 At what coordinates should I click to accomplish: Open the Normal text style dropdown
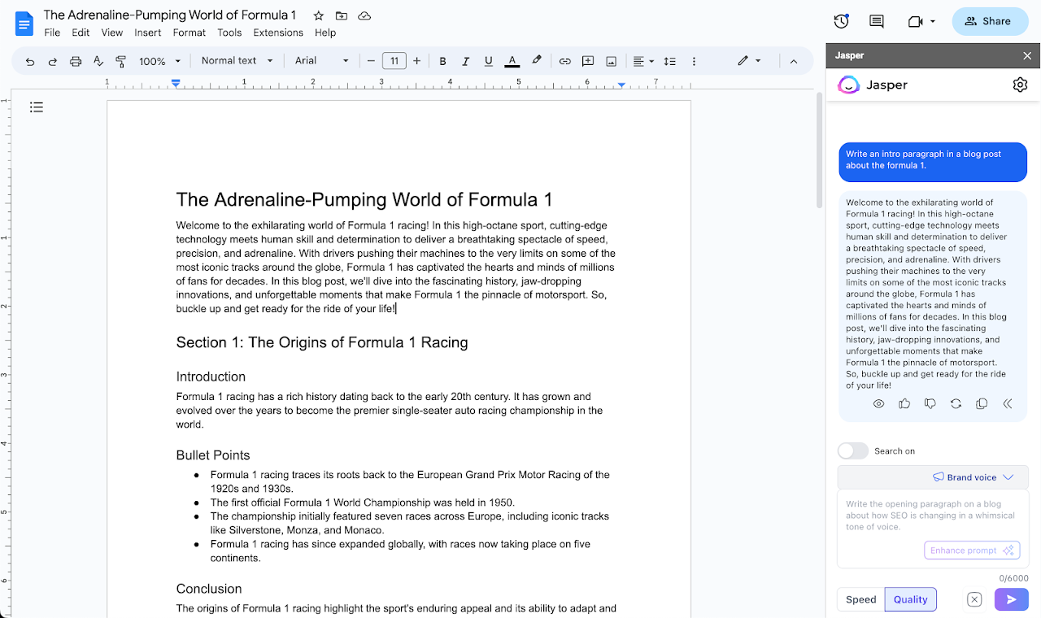coord(237,61)
